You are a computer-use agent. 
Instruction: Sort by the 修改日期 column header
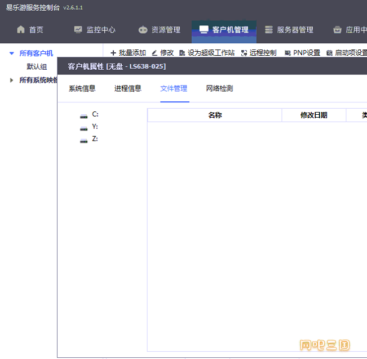pyautogui.click(x=314, y=115)
